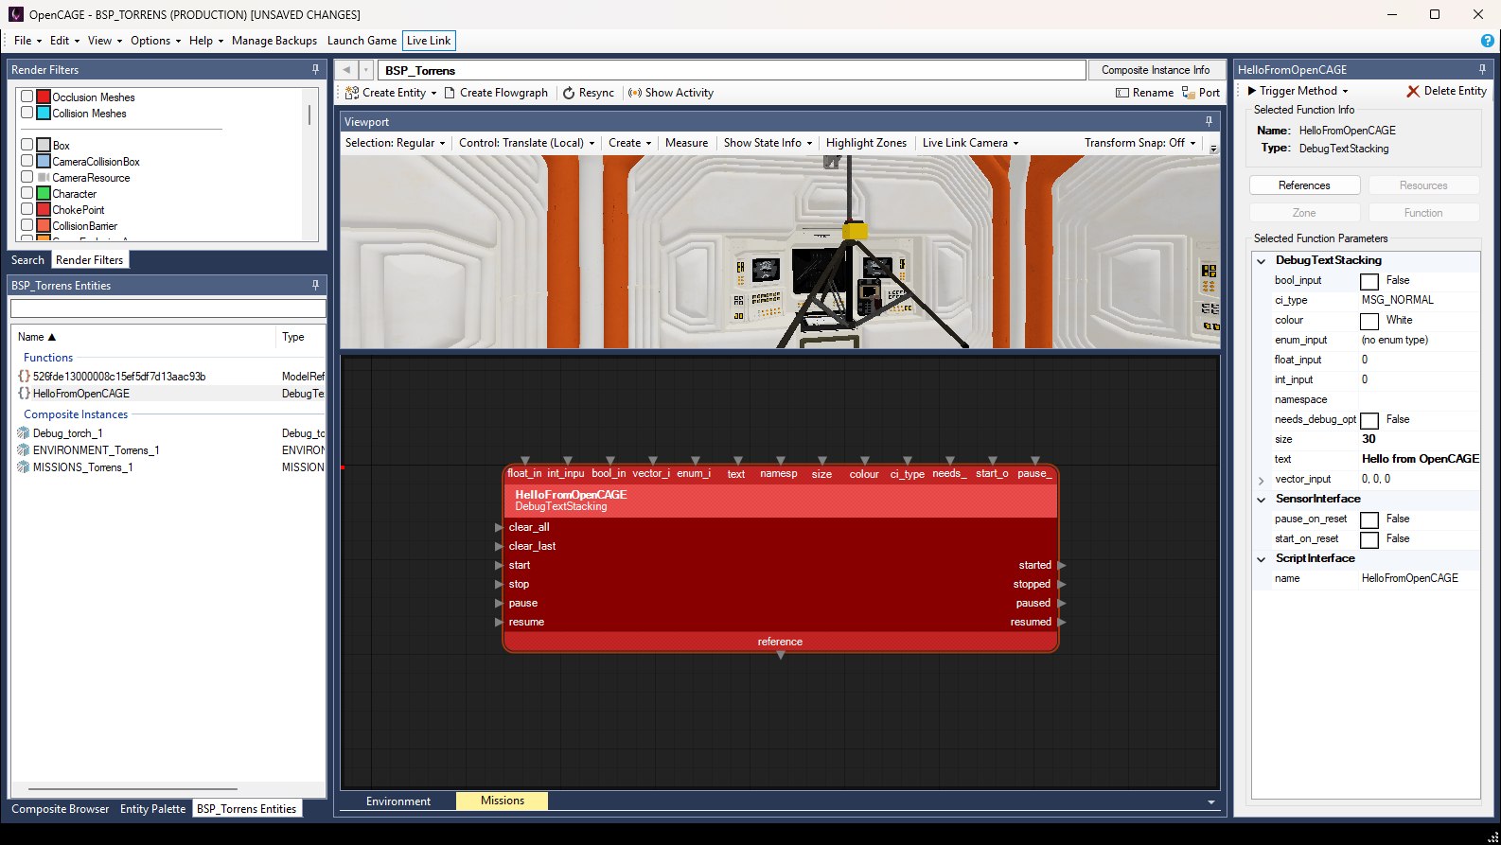Click the curly braces icon for HelloFromOpenCAGE
The image size is (1501, 845).
tap(24, 393)
